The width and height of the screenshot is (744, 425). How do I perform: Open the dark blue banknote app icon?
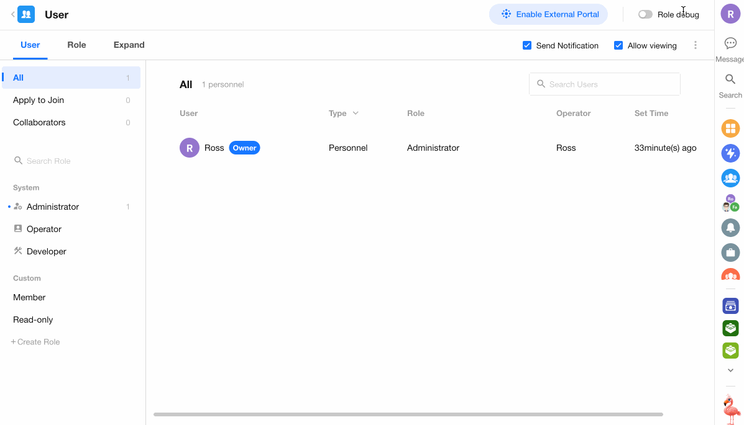click(x=730, y=306)
